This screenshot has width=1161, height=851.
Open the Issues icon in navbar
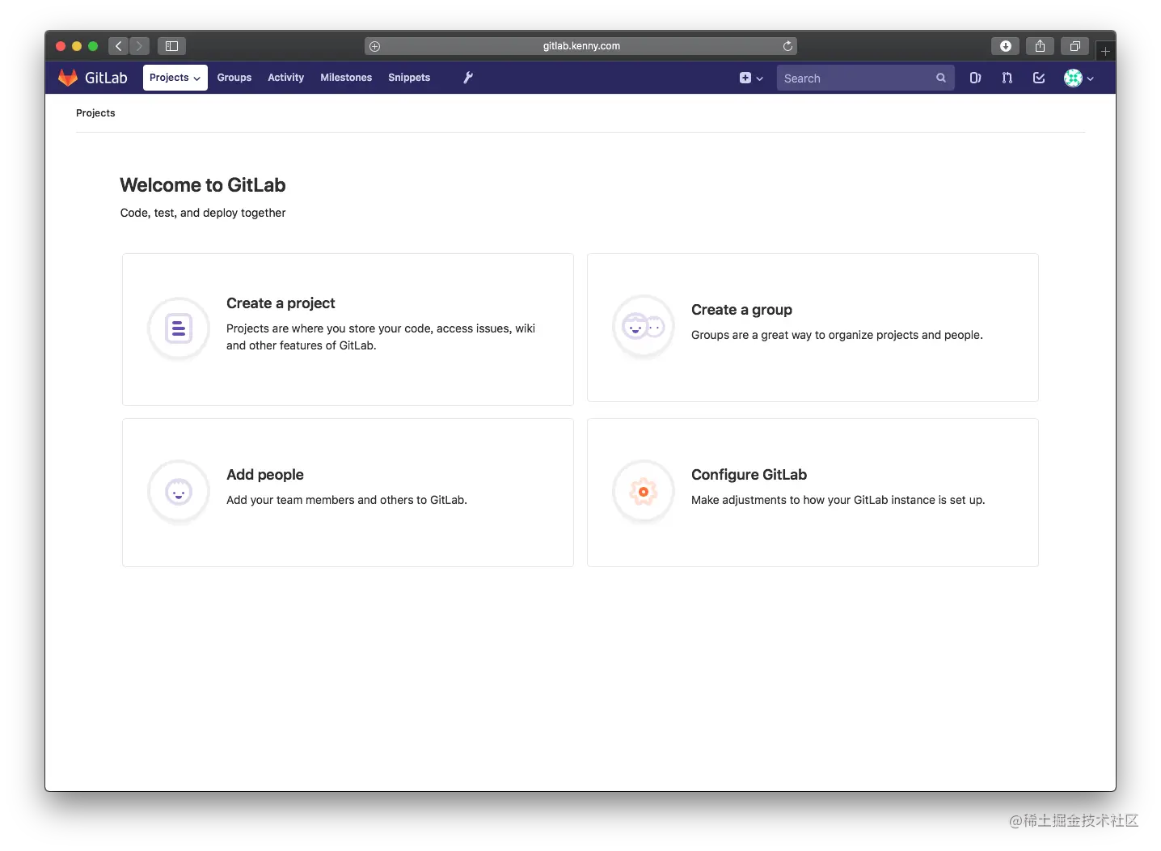pos(975,78)
